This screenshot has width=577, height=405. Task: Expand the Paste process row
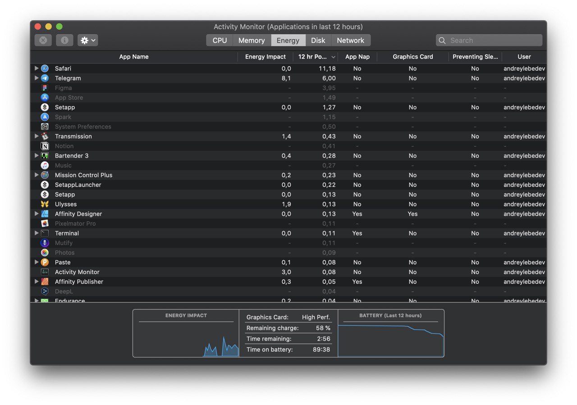[37, 262]
